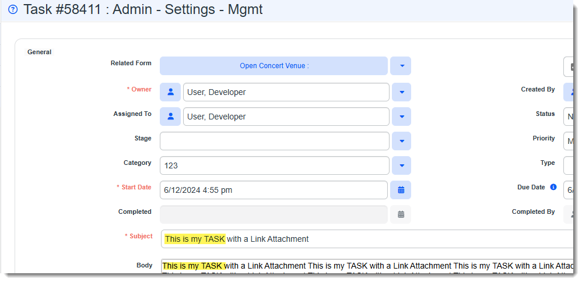
Task: Expand the Related Form dropdown arrow
Action: [x=401, y=66]
